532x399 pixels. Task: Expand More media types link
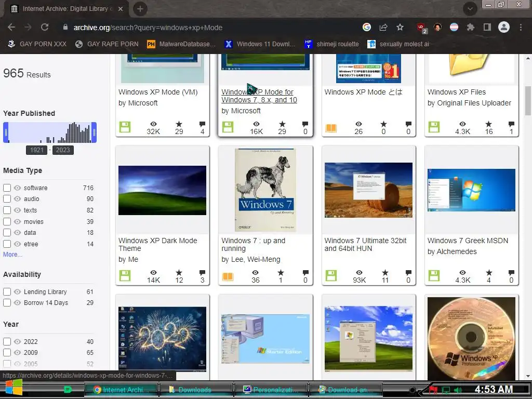(x=12, y=255)
